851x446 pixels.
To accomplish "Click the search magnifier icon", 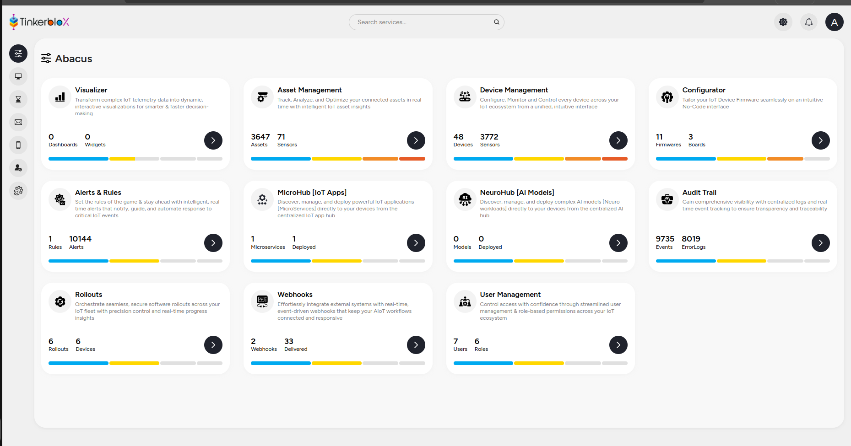I will 497,22.
